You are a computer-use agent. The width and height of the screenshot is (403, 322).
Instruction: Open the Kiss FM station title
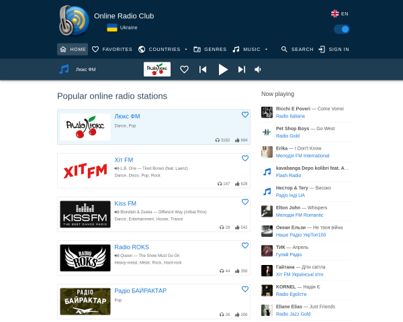click(x=125, y=204)
